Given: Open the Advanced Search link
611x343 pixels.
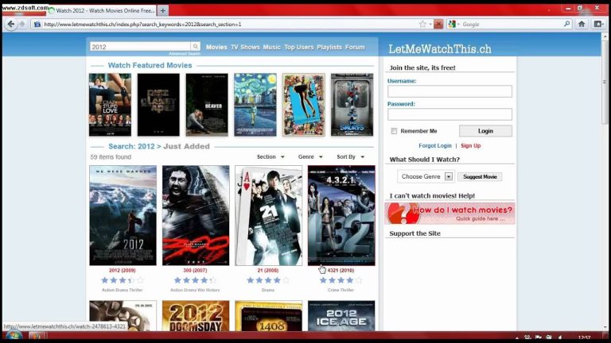Looking at the screenshot, I should tap(185, 54).
